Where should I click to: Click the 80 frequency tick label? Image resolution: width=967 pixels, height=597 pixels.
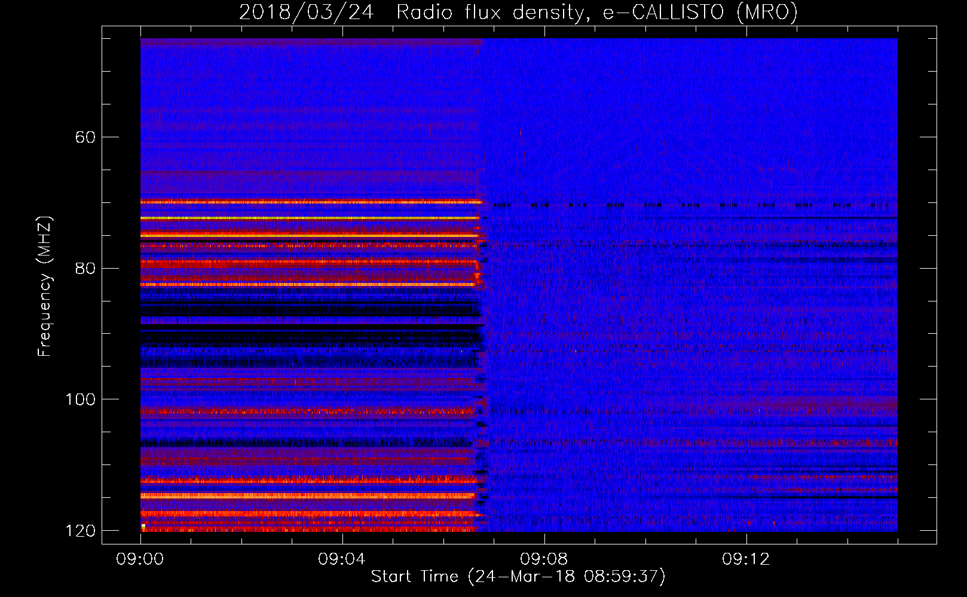[x=85, y=268]
